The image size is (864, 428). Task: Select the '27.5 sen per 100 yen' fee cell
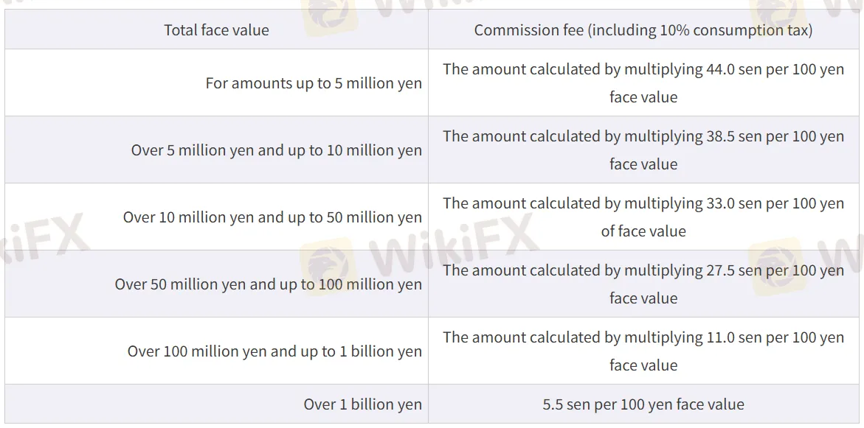click(643, 284)
